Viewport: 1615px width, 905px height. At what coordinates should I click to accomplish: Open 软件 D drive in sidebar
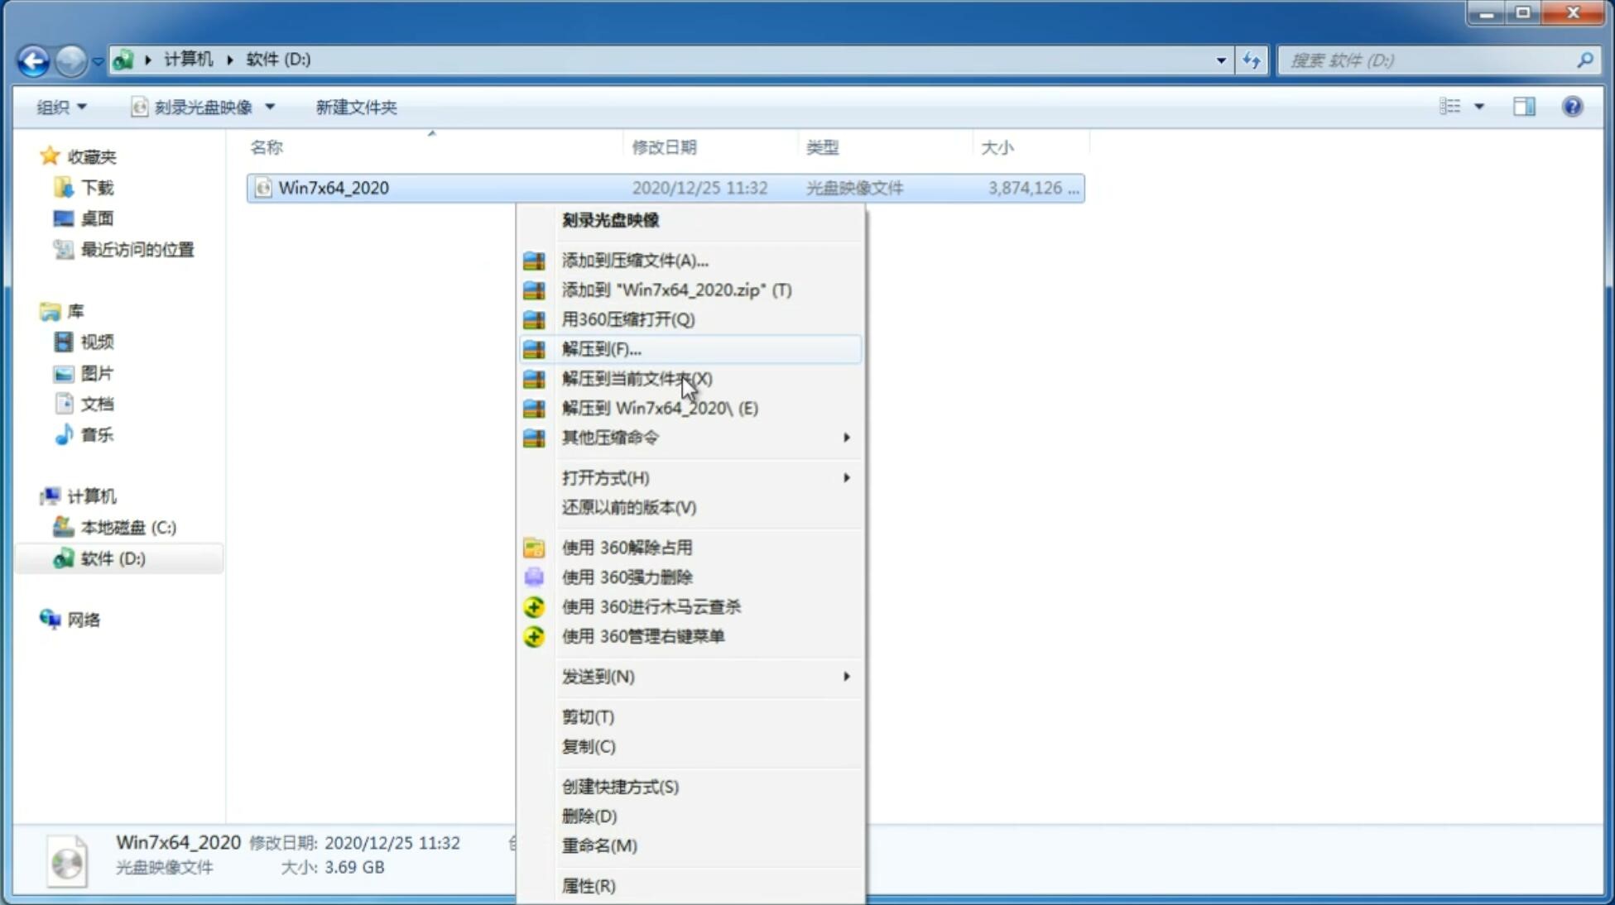(111, 558)
